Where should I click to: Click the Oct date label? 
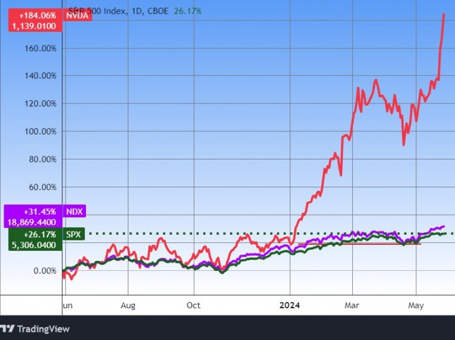194,305
